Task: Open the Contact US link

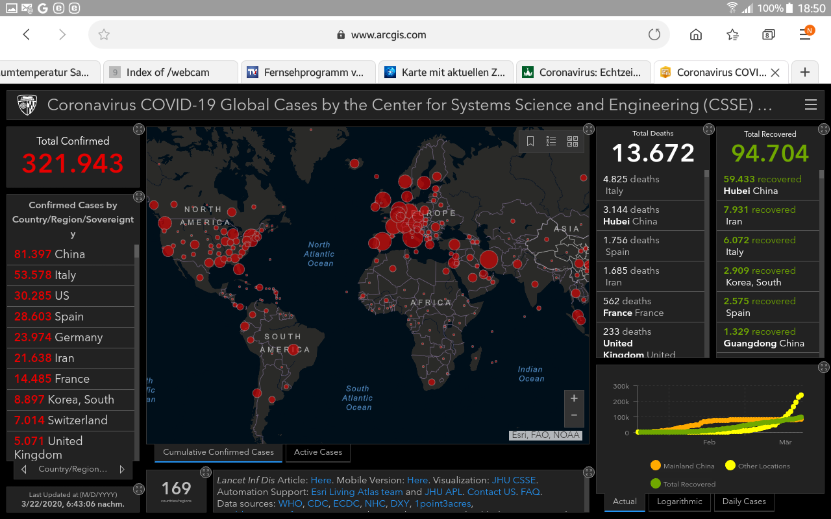Action: point(491,492)
